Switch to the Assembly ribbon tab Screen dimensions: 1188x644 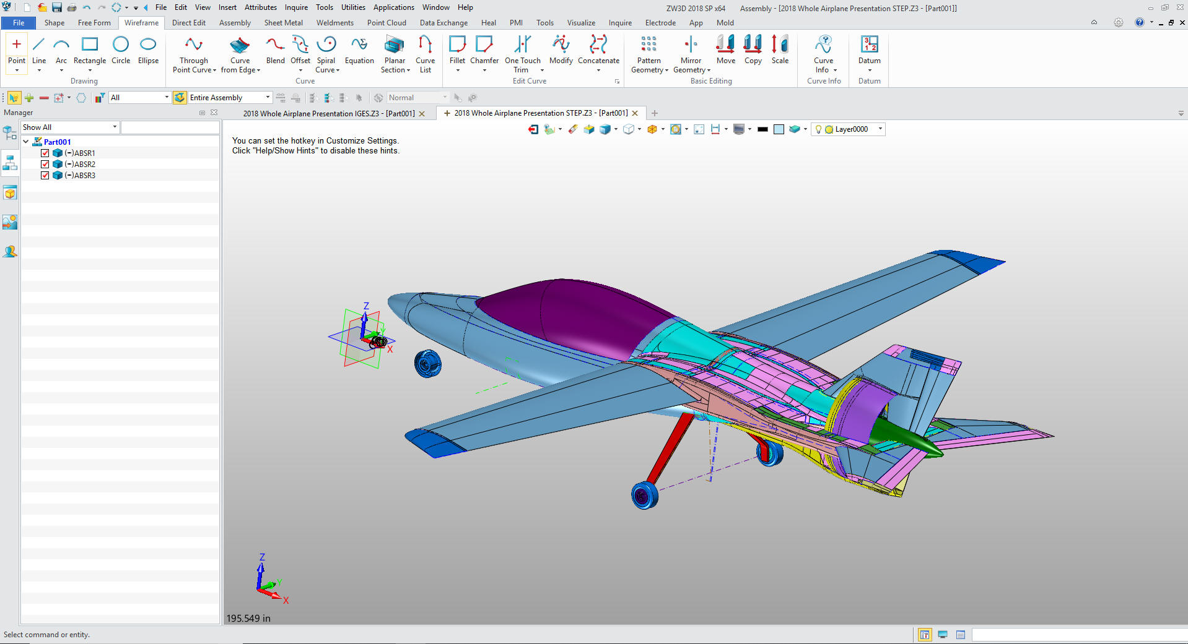(x=235, y=23)
